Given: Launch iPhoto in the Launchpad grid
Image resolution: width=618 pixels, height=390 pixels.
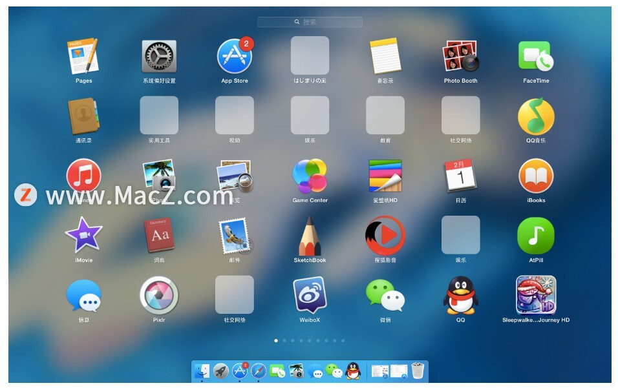Looking at the screenshot, I should click(159, 176).
